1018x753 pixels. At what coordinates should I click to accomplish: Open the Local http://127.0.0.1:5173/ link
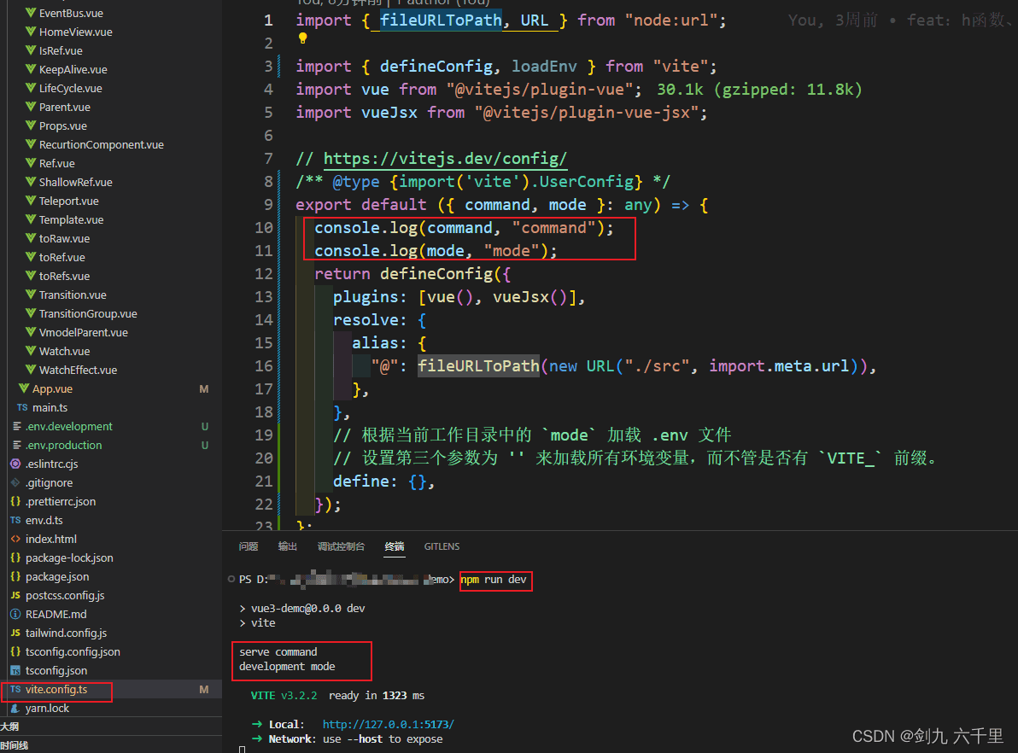pyautogui.click(x=389, y=725)
